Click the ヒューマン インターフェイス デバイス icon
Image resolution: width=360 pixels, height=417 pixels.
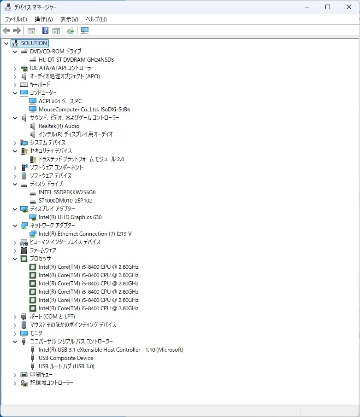24,242
